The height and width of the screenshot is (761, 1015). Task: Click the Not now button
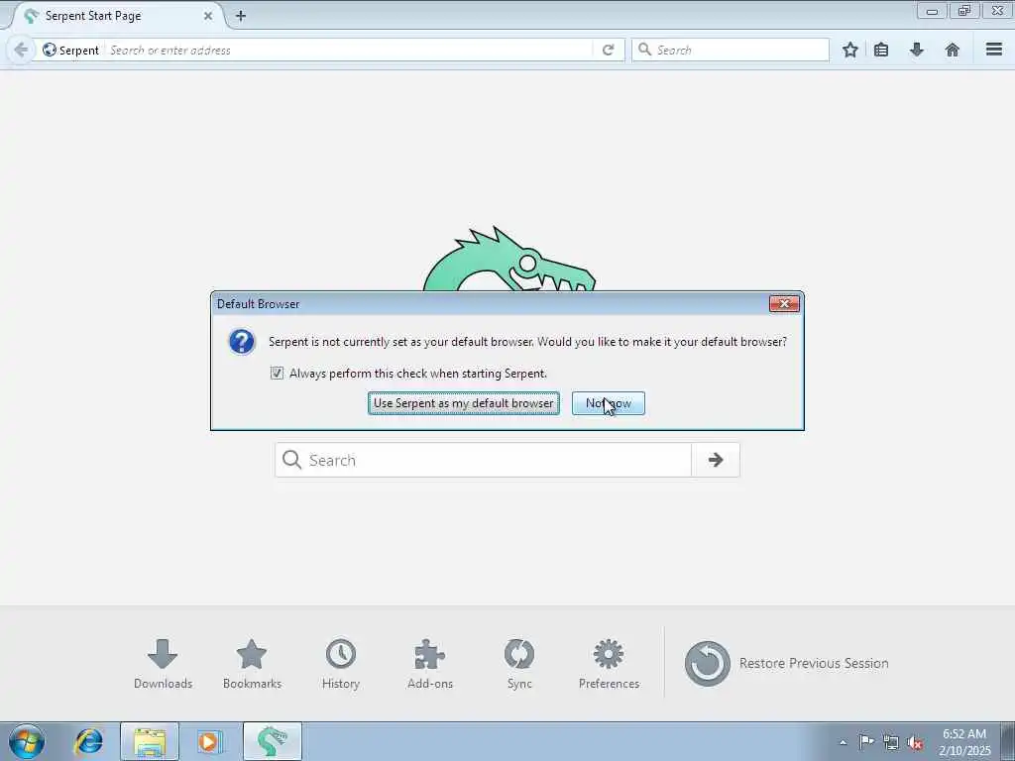pos(609,403)
